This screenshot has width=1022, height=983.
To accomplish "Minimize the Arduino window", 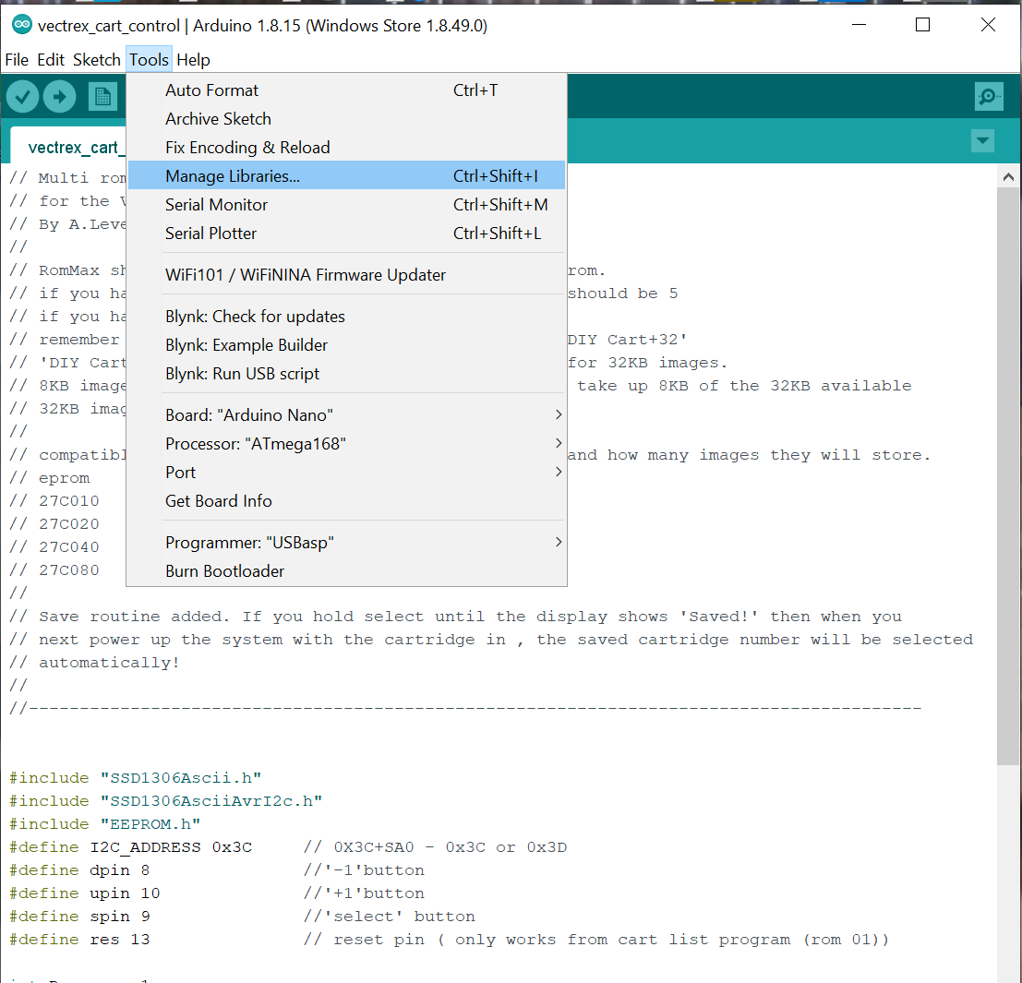I will click(860, 25).
